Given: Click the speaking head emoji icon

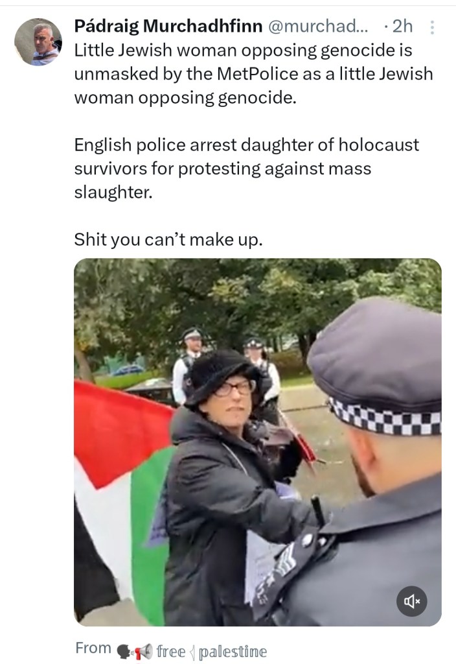Looking at the screenshot, I should 124,652.
